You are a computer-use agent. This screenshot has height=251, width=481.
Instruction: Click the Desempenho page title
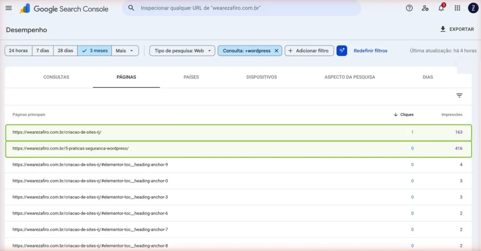26,30
